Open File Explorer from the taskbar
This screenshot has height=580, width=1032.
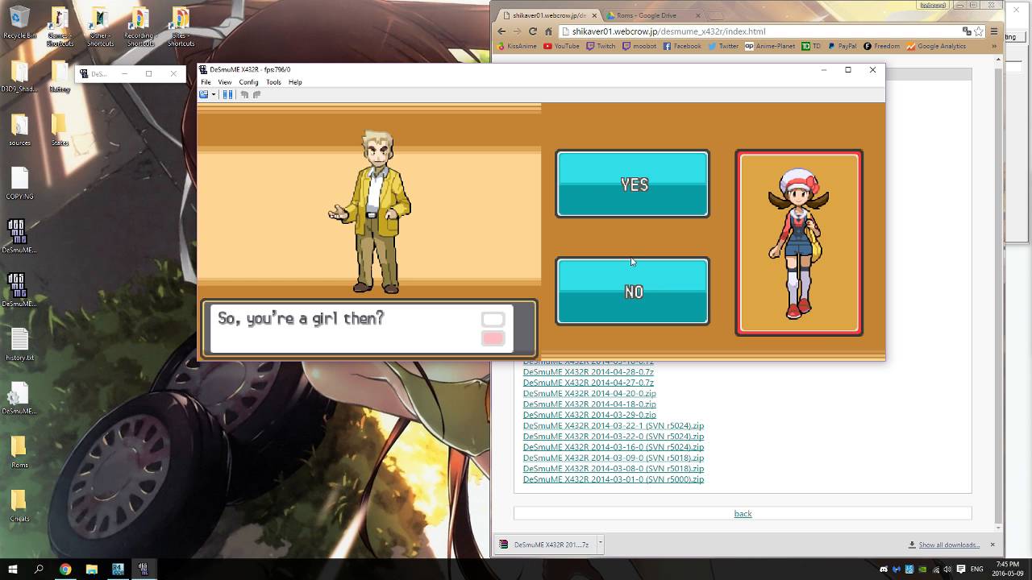[91, 569]
